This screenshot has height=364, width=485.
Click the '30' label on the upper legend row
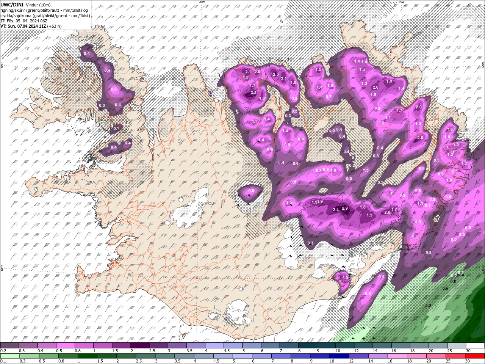[x=468, y=351]
